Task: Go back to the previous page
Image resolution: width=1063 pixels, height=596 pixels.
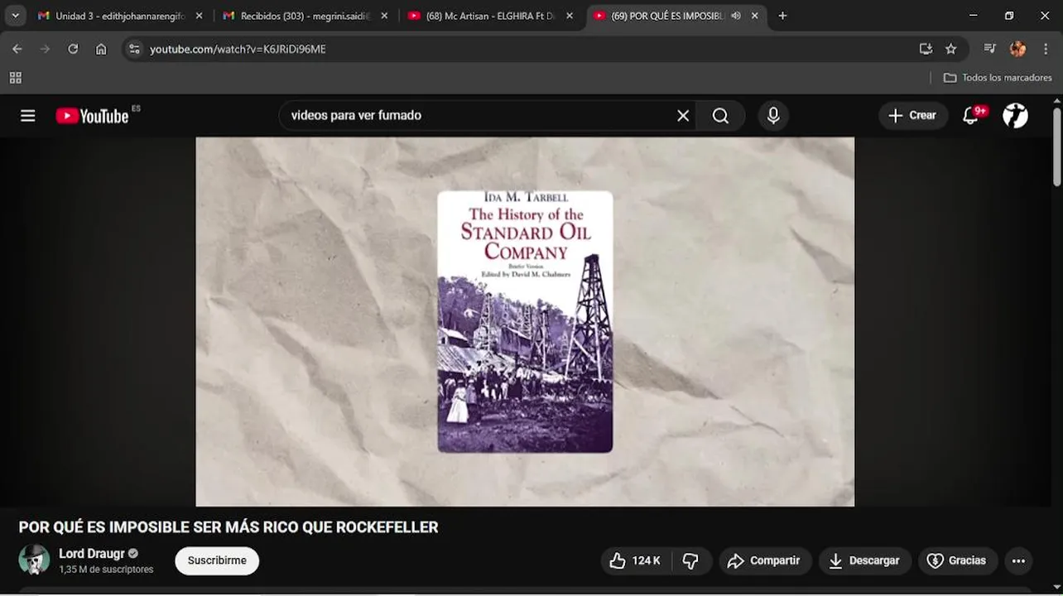Action: click(17, 49)
